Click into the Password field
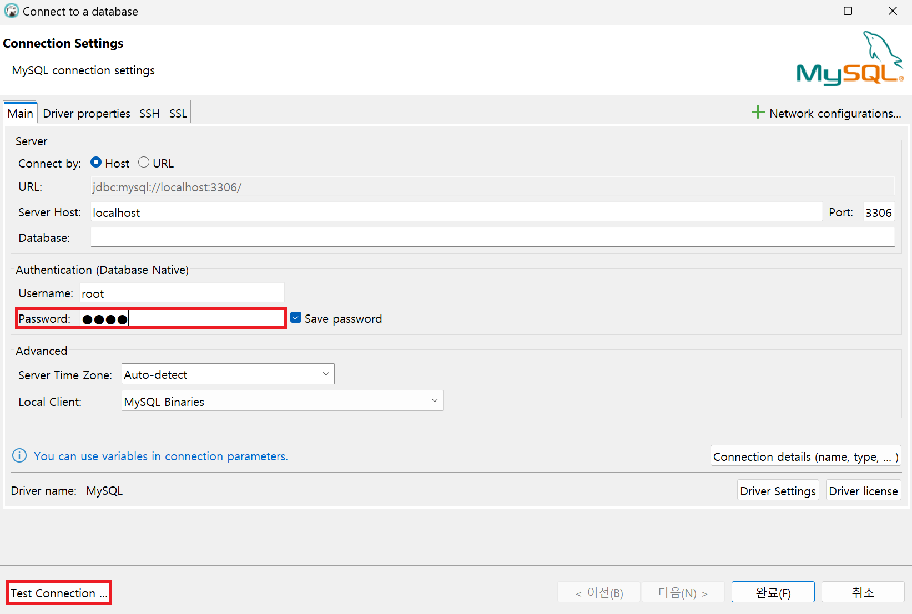Image resolution: width=912 pixels, height=614 pixels. coord(182,318)
